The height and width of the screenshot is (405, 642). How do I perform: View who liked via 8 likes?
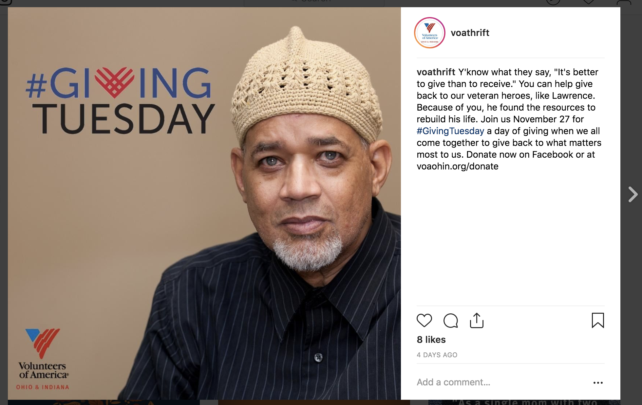pos(431,340)
